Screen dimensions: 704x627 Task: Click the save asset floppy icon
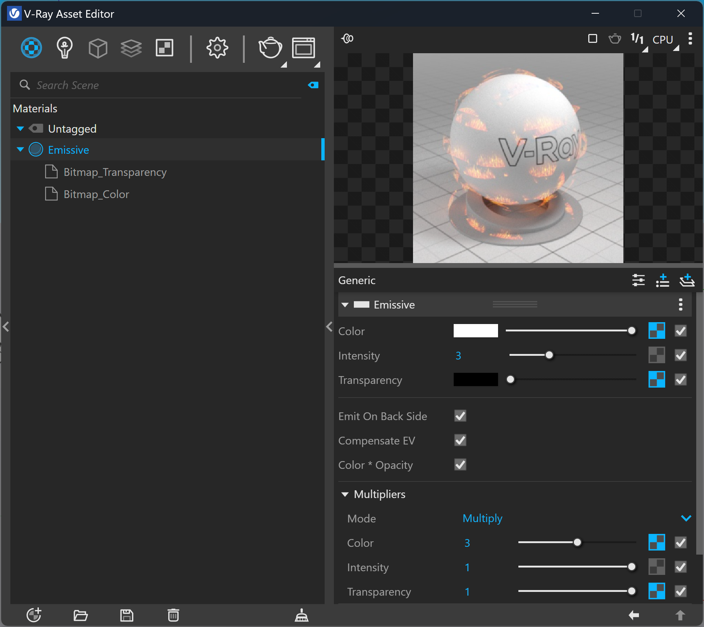coord(127,616)
